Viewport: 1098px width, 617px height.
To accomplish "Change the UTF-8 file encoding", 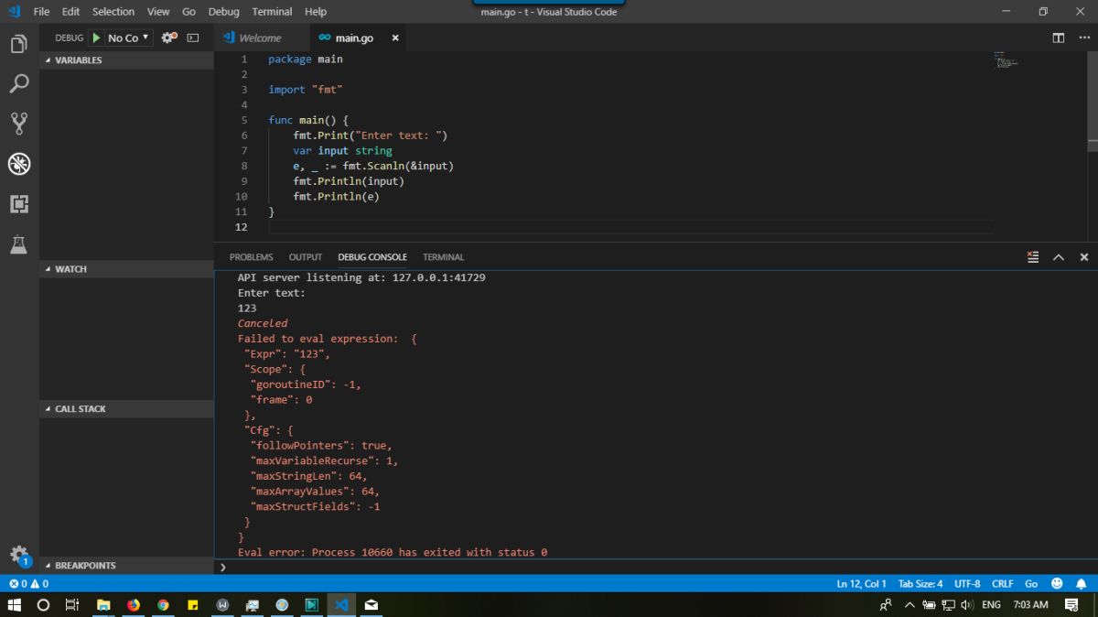I will pos(967,583).
